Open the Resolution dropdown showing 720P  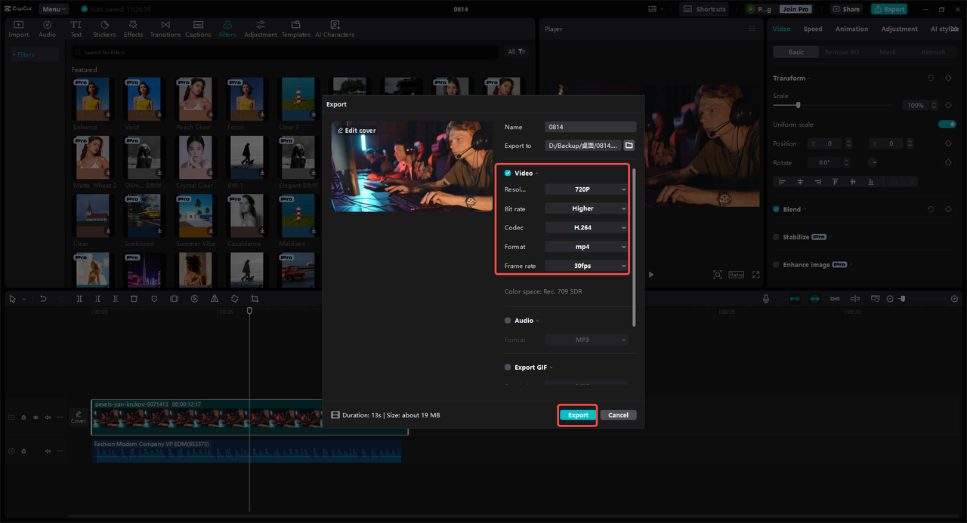click(x=586, y=189)
